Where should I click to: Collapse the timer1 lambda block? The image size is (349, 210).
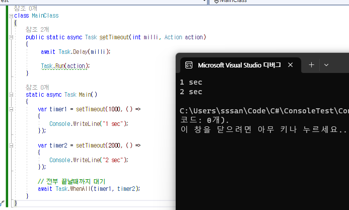click(11, 109)
